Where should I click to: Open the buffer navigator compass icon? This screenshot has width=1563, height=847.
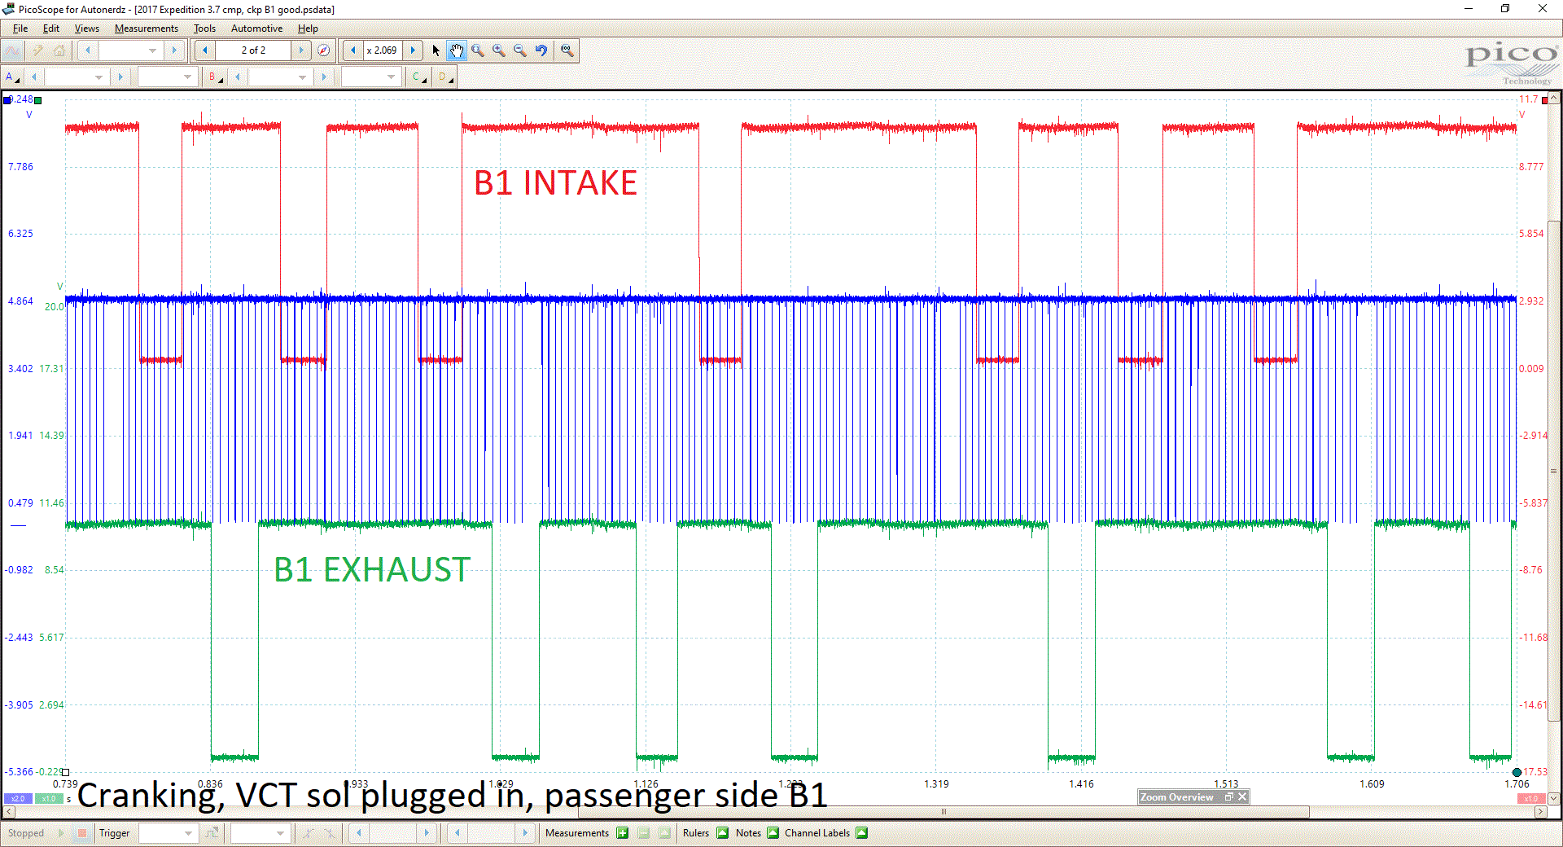pos(324,50)
